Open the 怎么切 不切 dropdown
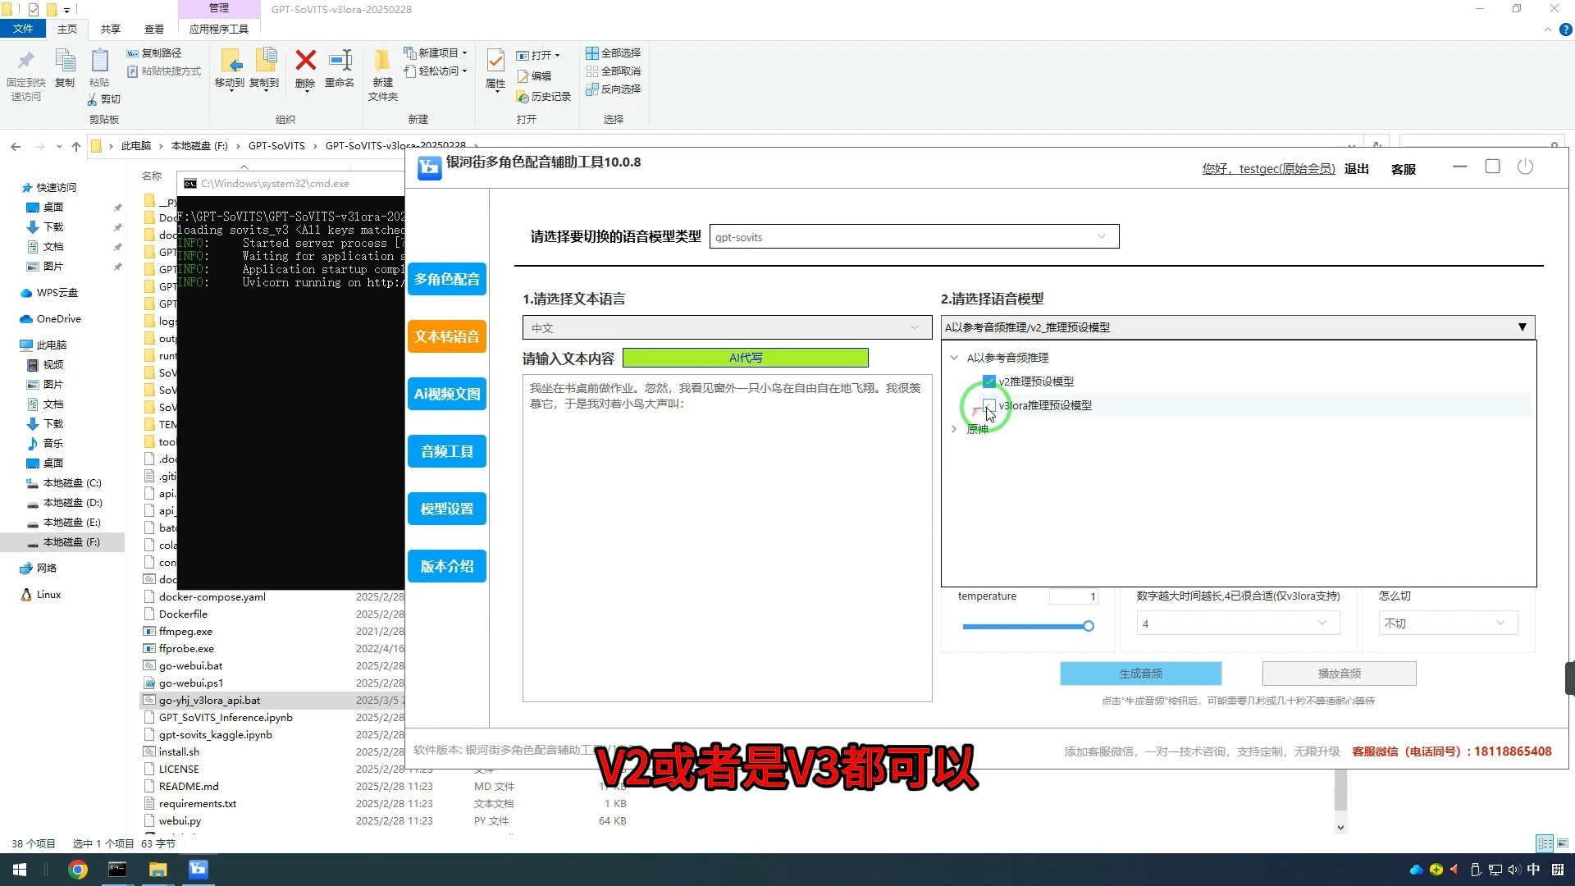 click(x=1448, y=623)
